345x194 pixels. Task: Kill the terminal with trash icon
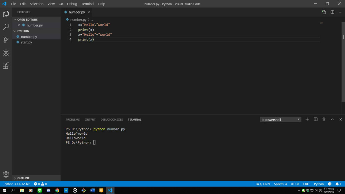tap(324, 120)
